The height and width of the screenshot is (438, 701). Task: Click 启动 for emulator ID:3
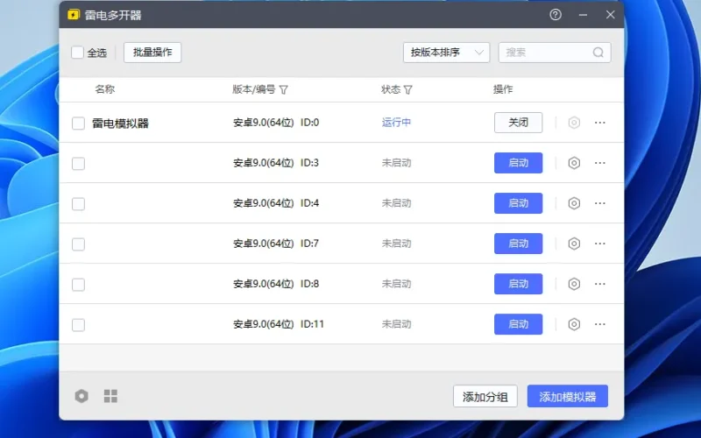[x=518, y=163]
